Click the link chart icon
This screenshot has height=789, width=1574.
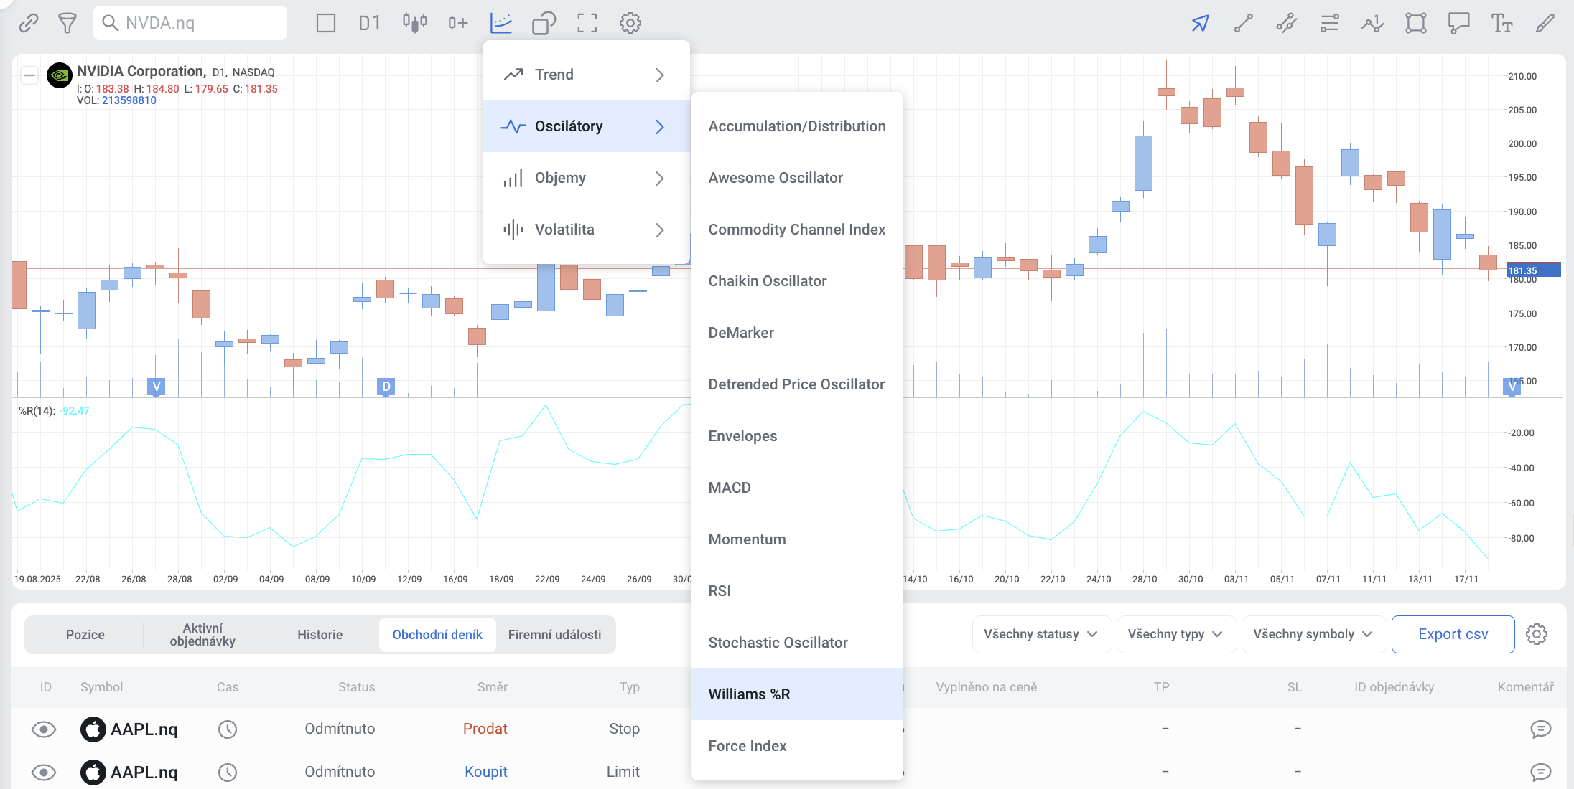(x=28, y=23)
